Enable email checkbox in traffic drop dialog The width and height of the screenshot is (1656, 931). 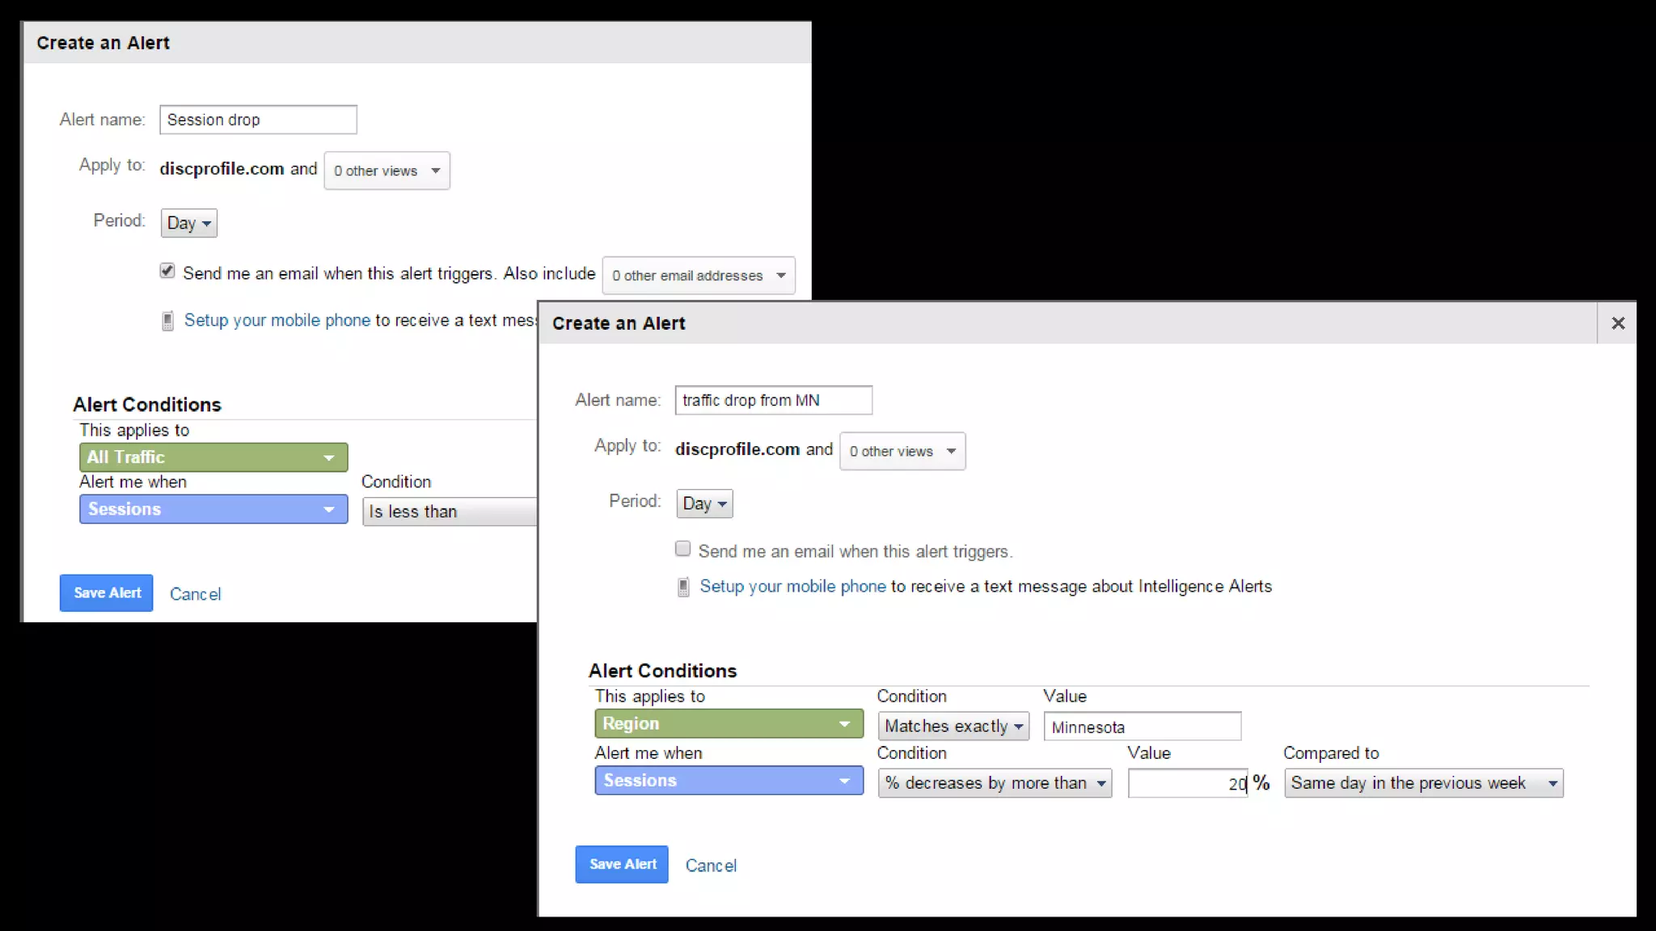682,550
